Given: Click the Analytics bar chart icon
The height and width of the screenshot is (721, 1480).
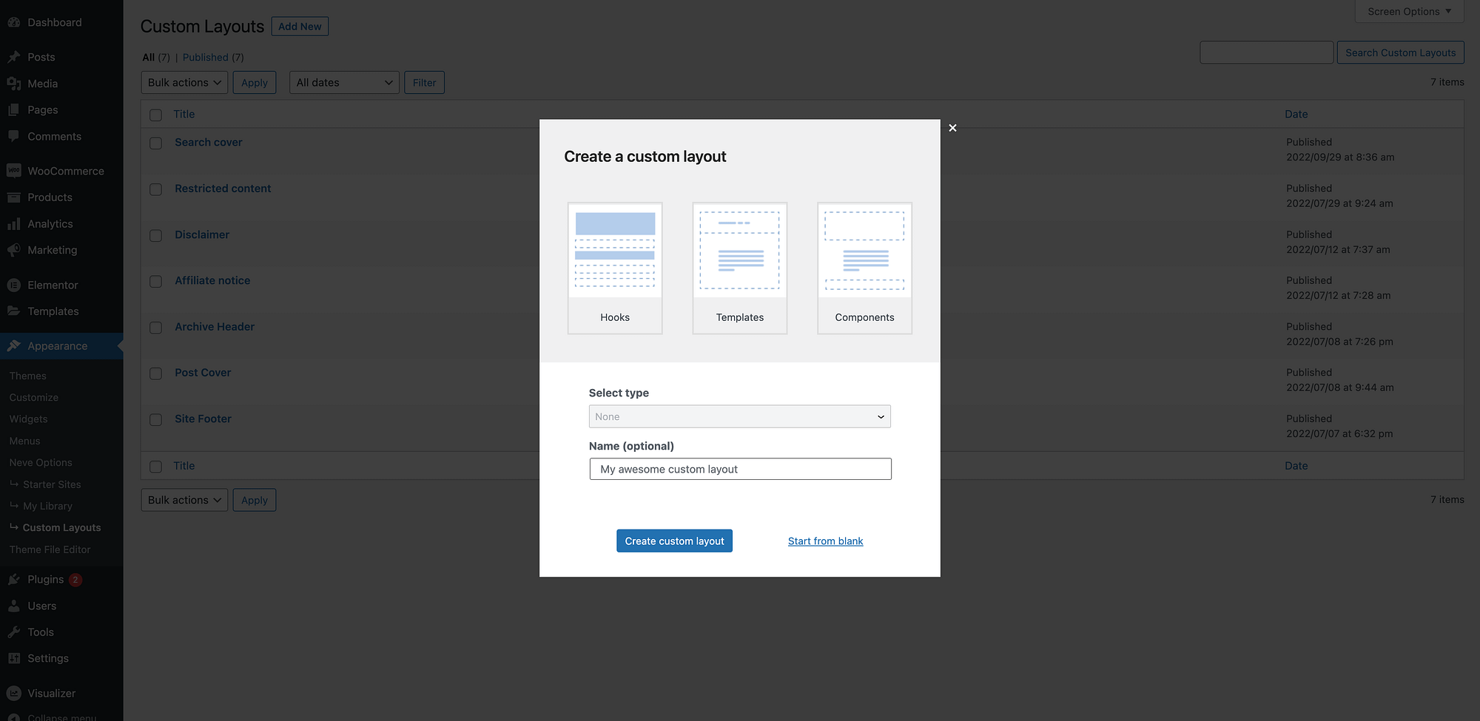Looking at the screenshot, I should (13, 223).
